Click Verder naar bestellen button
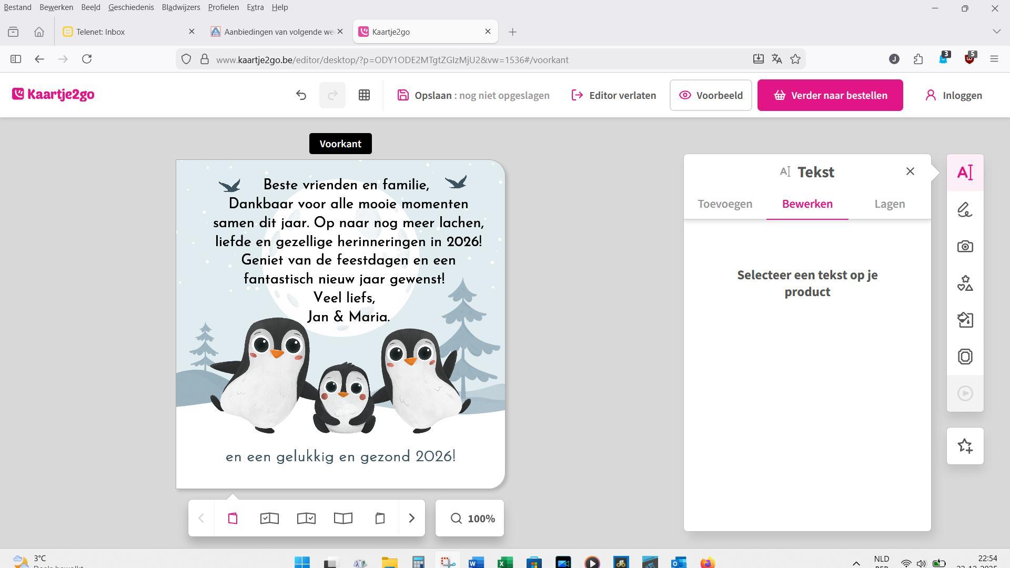Screen dimensions: 1010x568 pyautogui.click(x=830, y=95)
